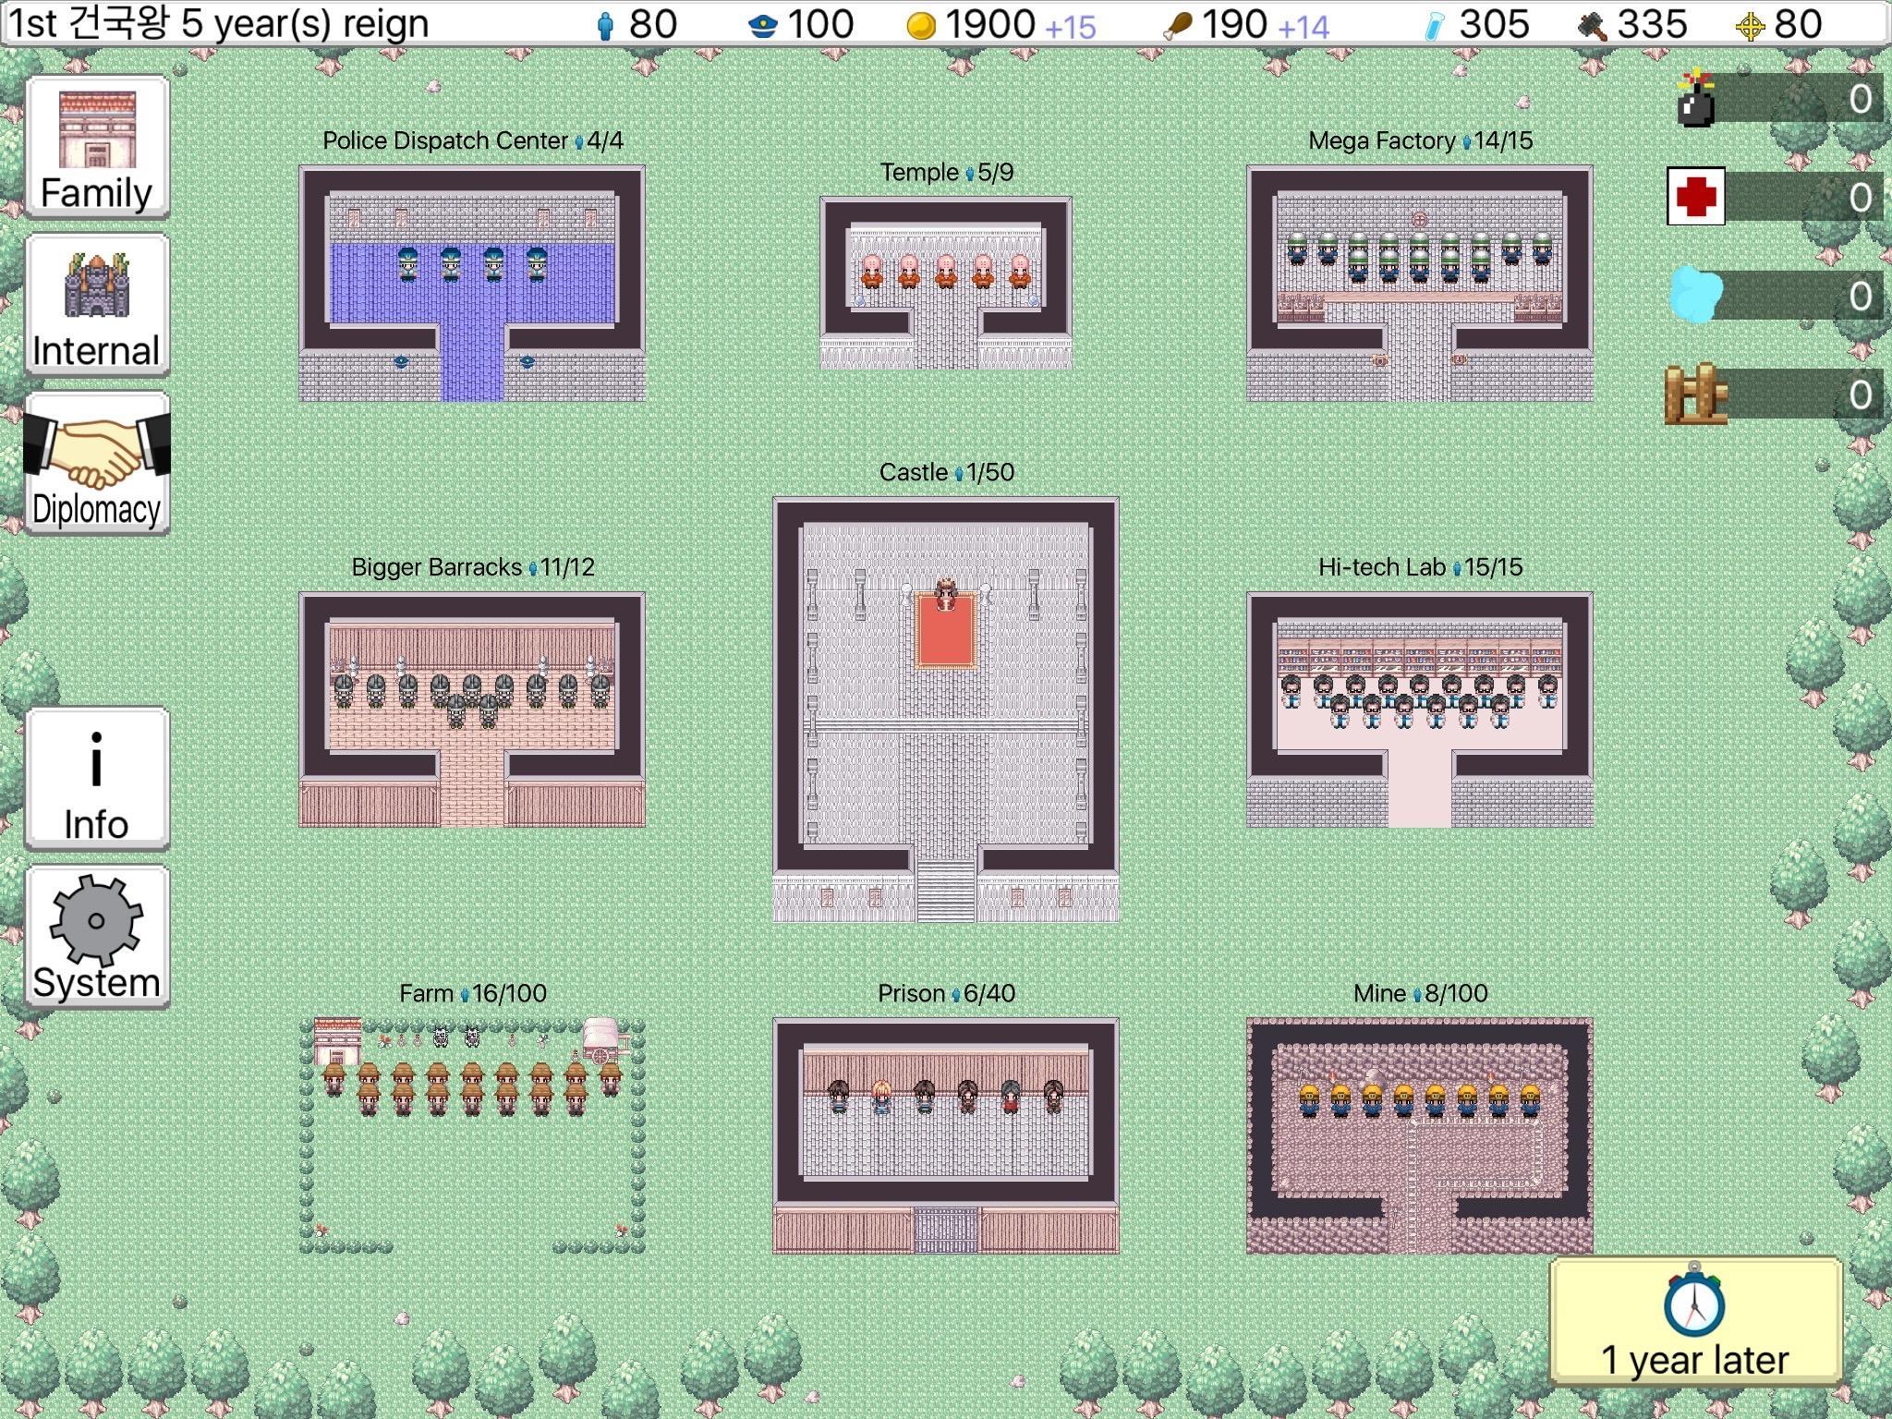Click the hammer resource icon
Screen dimensions: 1892x1419
coord(1586,23)
